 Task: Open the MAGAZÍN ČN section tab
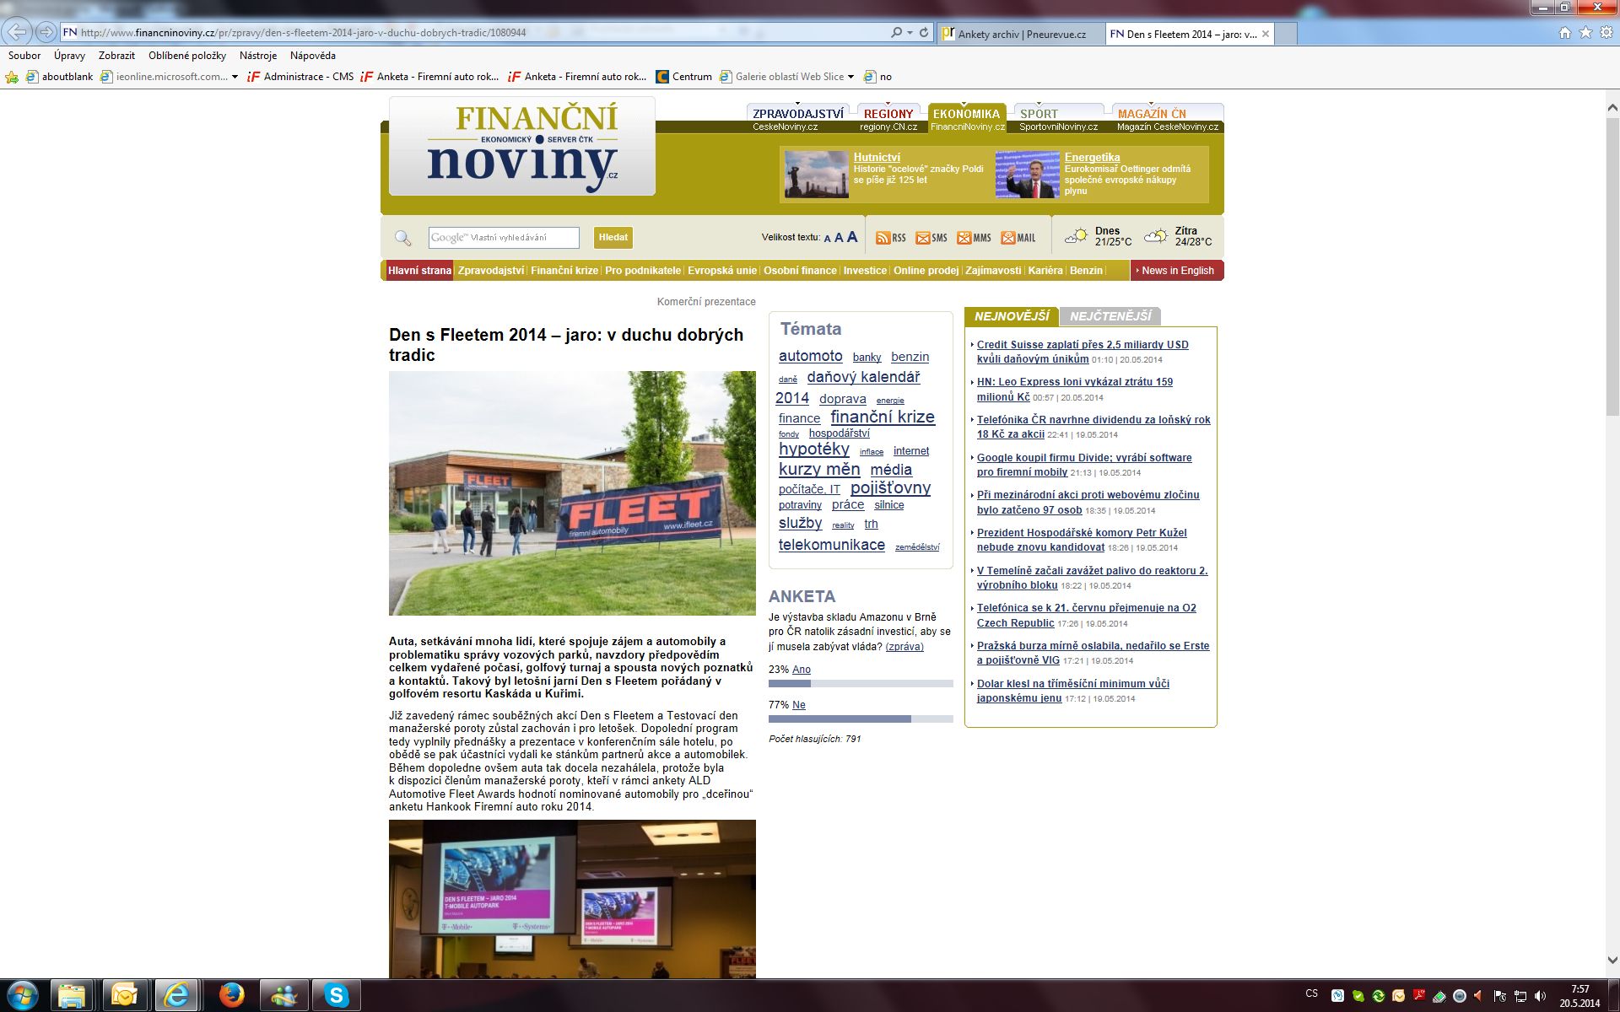coord(1167,118)
